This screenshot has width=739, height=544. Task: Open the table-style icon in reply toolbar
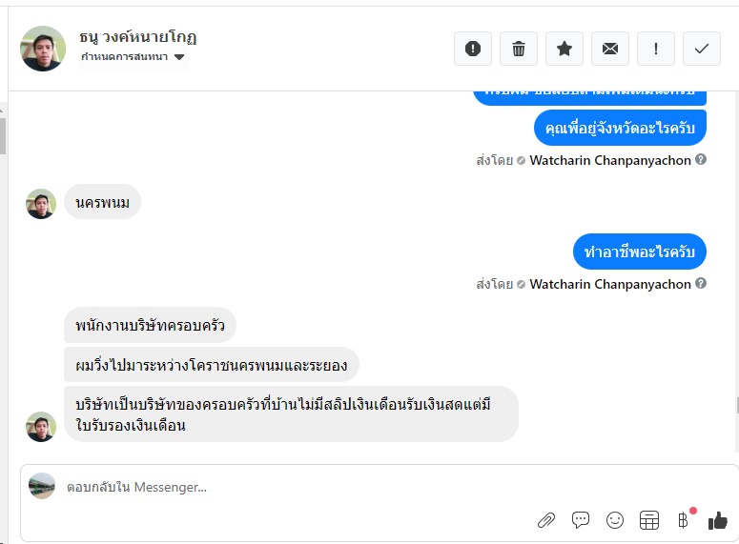click(649, 520)
